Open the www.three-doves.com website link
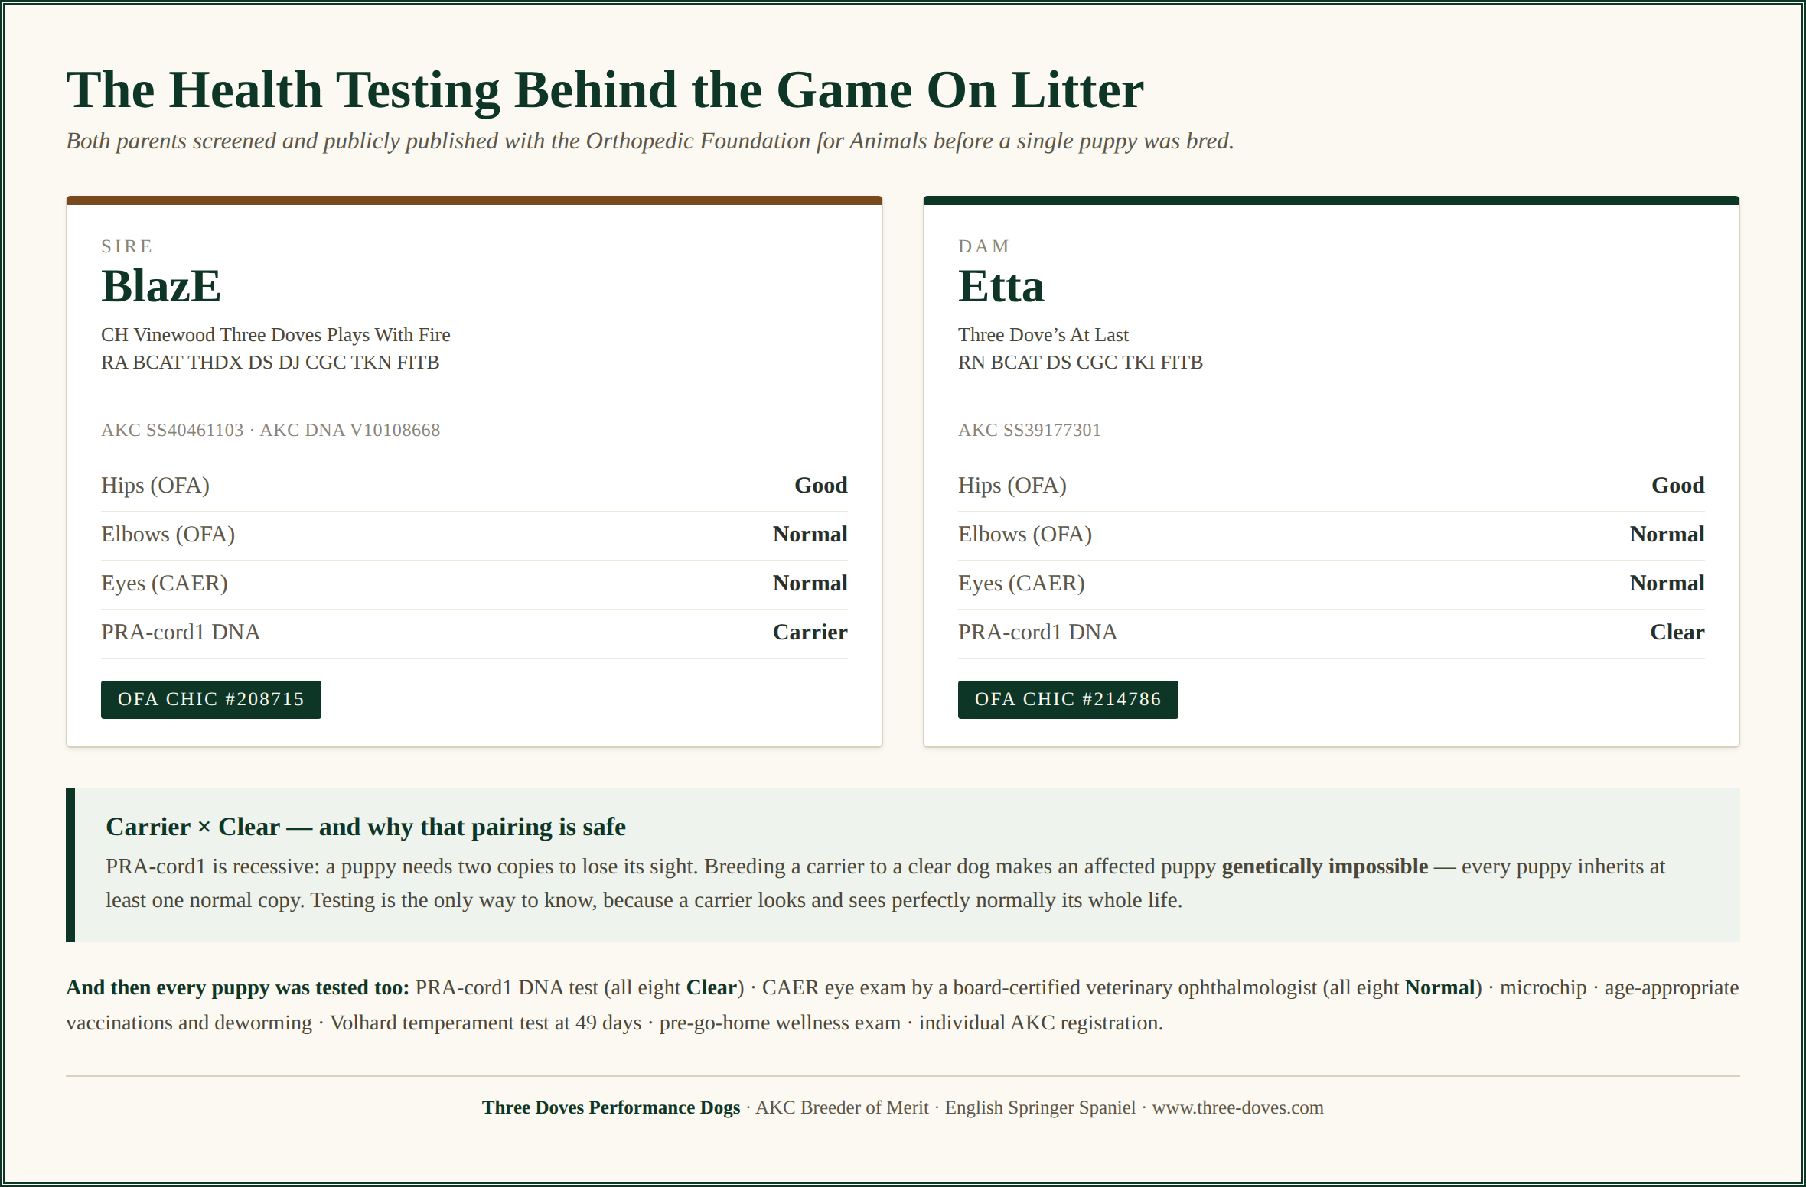This screenshot has width=1806, height=1187. pyautogui.click(x=1237, y=1107)
